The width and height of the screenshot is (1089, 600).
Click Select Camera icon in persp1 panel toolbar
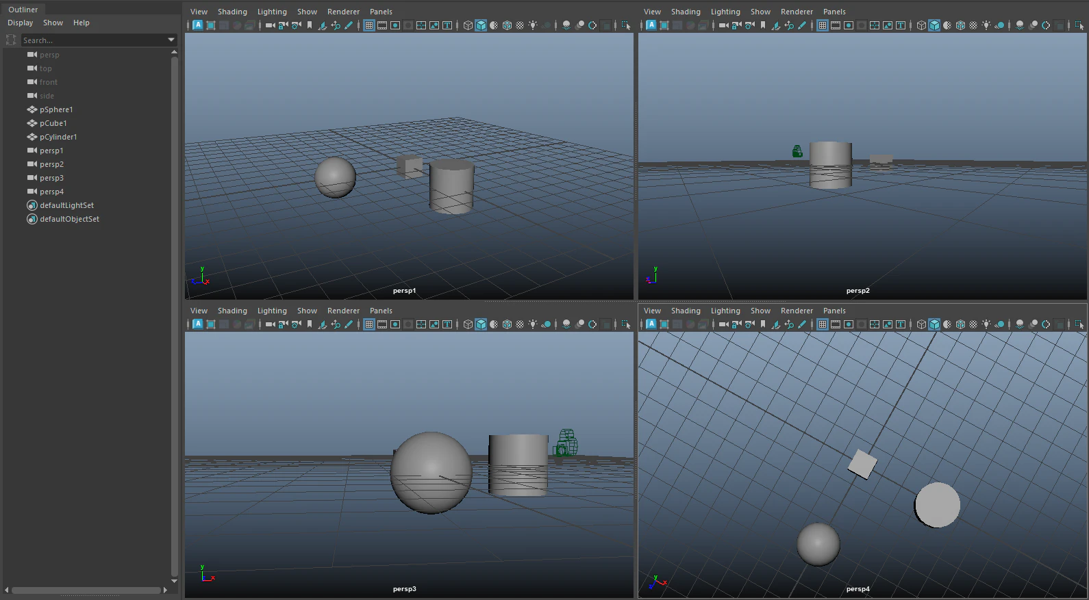click(x=270, y=25)
